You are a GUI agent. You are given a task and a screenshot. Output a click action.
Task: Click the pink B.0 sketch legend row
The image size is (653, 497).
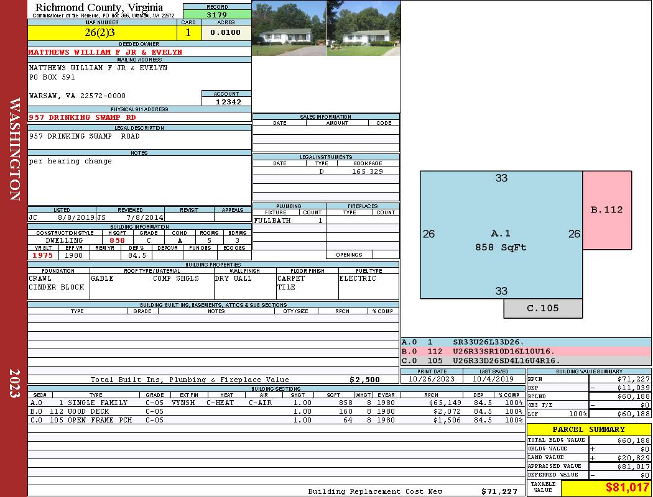click(x=526, y=351)
